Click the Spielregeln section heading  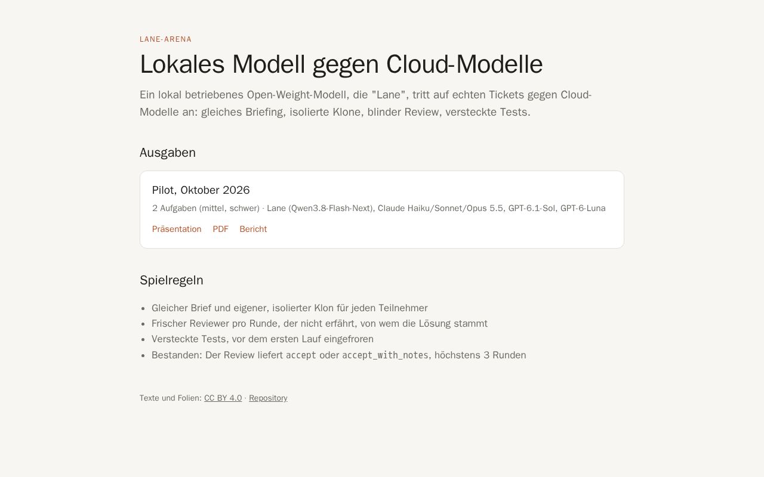(x=171, y=280)
